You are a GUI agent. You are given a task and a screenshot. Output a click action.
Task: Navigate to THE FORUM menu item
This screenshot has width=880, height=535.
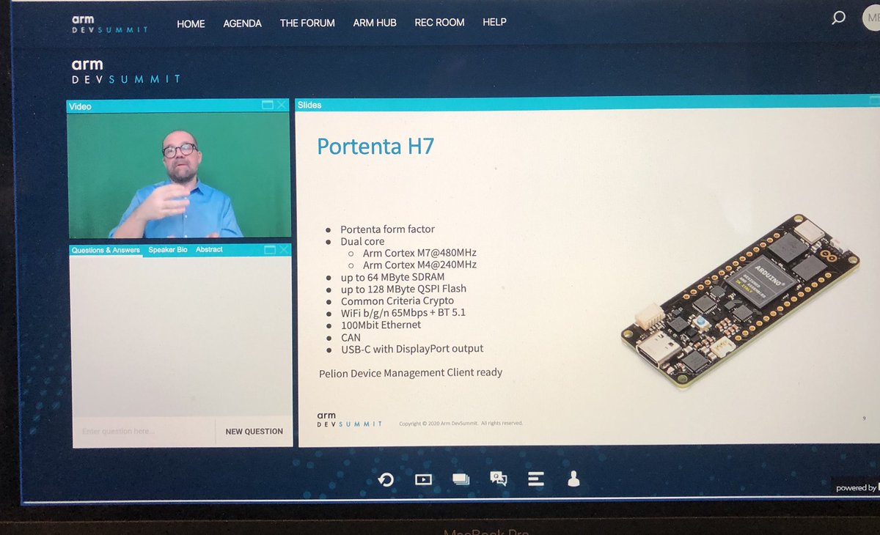click(307, 23)
